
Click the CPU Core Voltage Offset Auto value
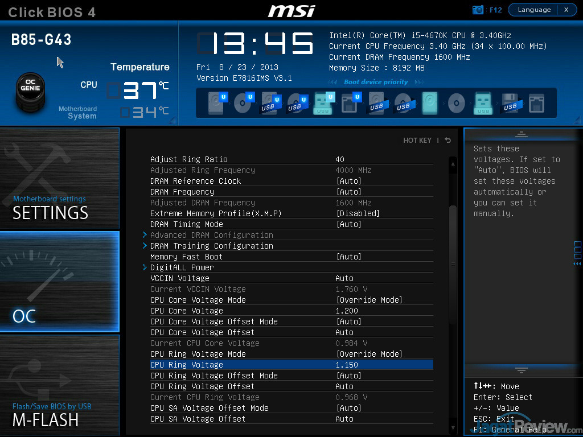point(344,332)
